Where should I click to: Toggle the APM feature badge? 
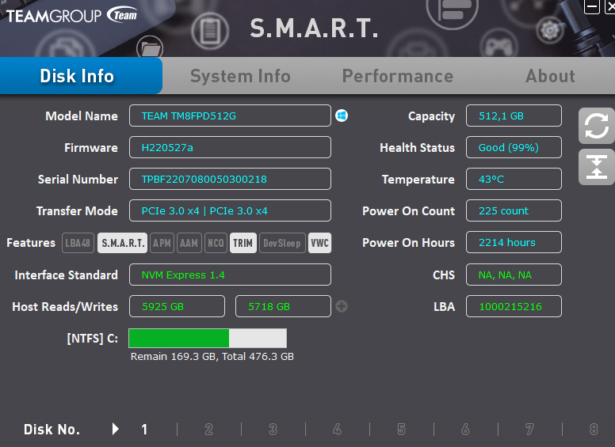[x=162, y=243]
